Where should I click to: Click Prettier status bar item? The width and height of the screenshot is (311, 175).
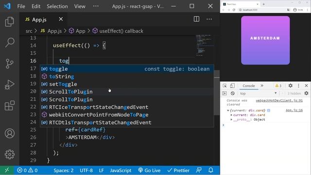[178, 170]
